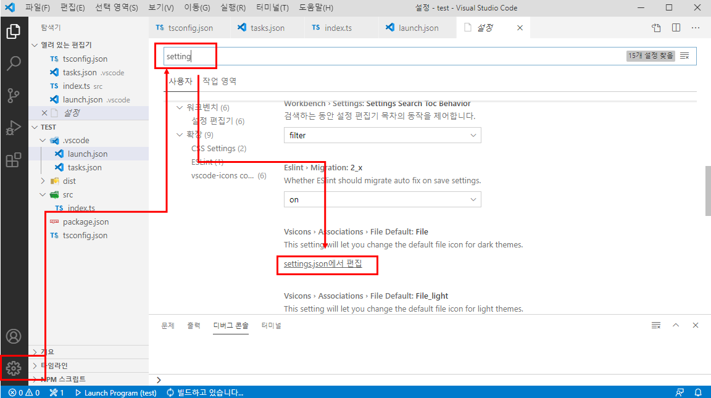Close the bottom panel
This screenshot has height=398, width=711.
pyautogui.click(x=696, y=325)
